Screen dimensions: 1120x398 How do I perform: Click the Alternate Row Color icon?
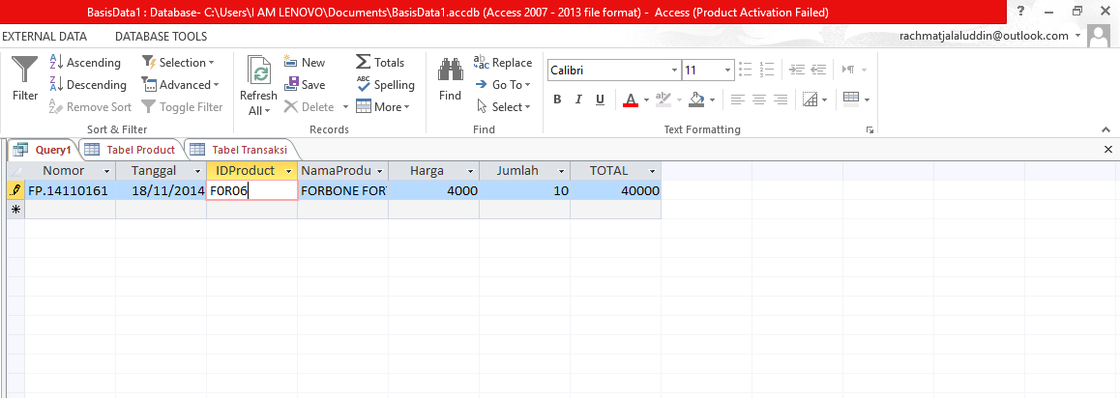(x=850, y=99)
